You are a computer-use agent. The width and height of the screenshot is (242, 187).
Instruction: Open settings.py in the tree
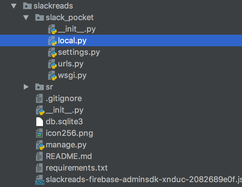tap(79, 52)
